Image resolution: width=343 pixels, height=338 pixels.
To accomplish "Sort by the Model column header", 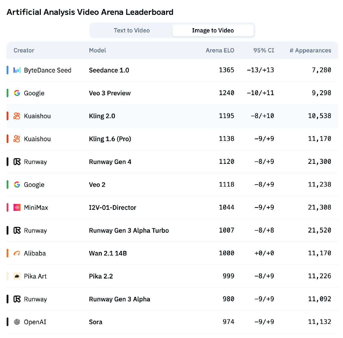I will point(97,50).
